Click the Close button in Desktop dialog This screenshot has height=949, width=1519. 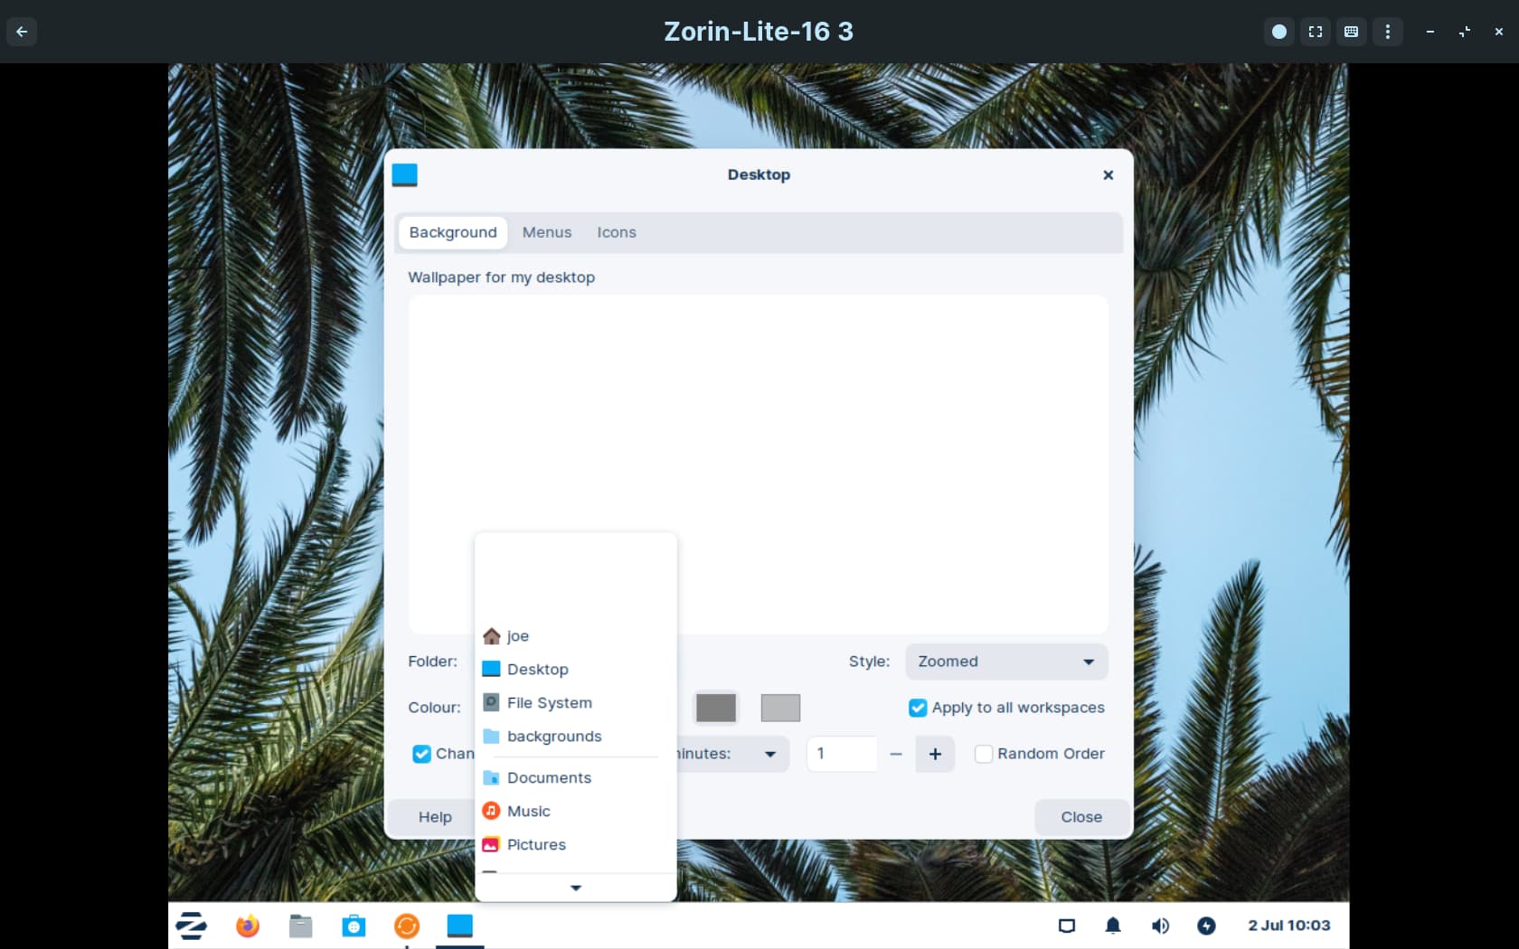1081,817
